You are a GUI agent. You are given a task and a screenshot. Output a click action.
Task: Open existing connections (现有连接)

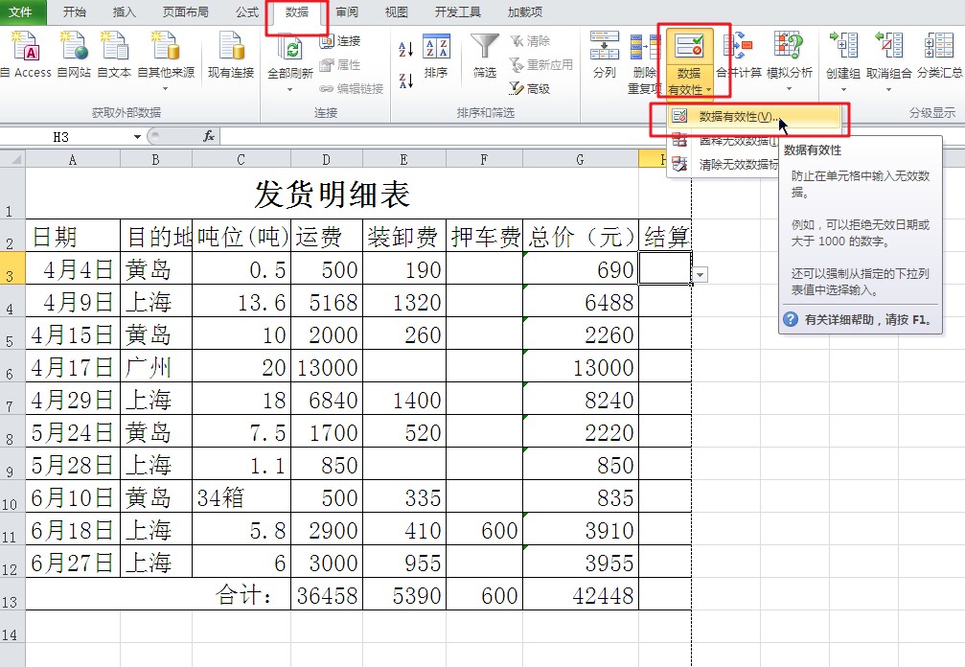tap(231, 56)
